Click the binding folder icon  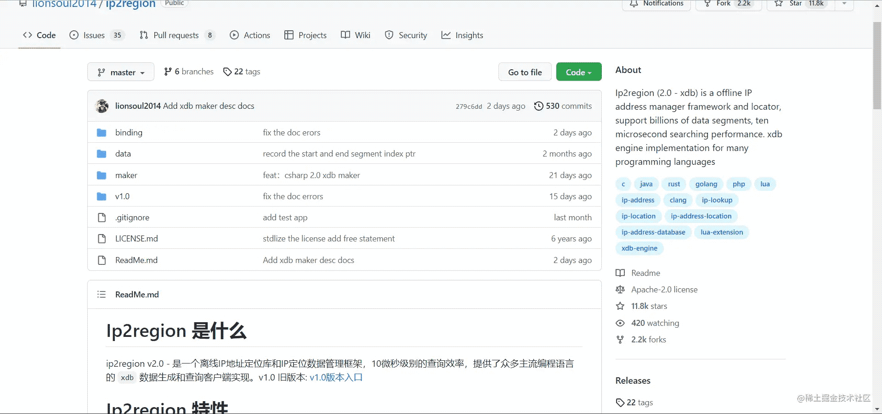tap(102, 133)
